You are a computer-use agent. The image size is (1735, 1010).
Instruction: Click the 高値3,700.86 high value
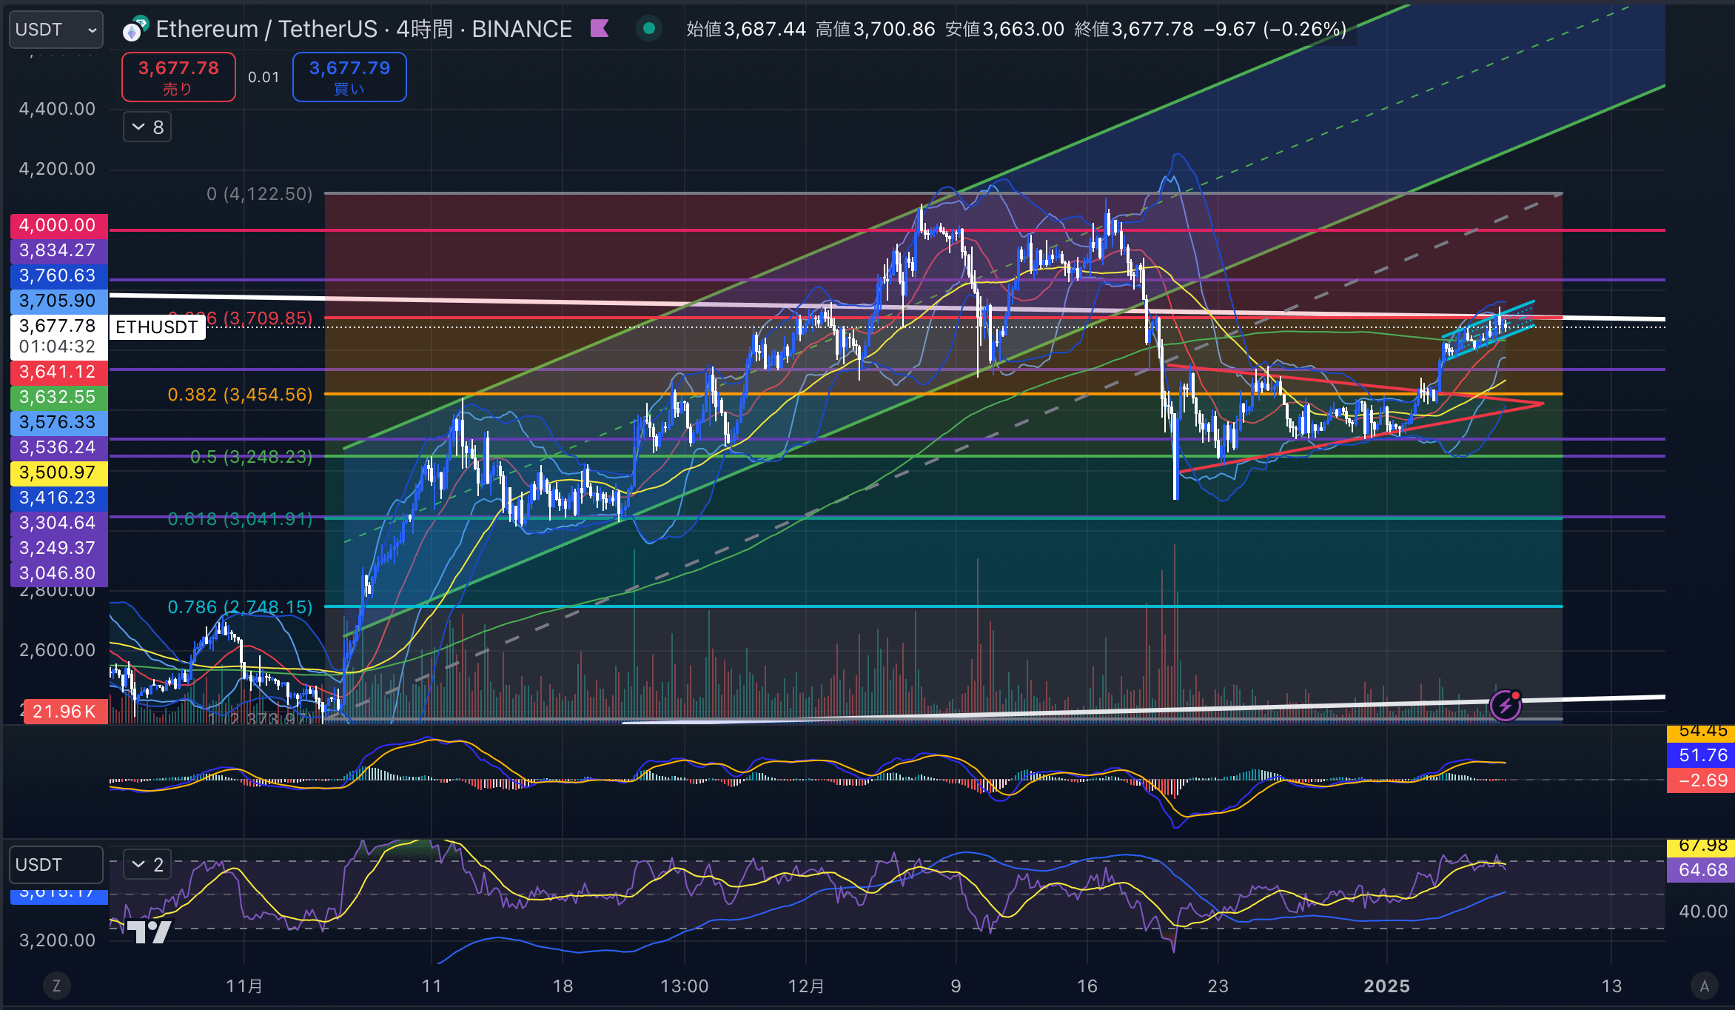[876, 29]
